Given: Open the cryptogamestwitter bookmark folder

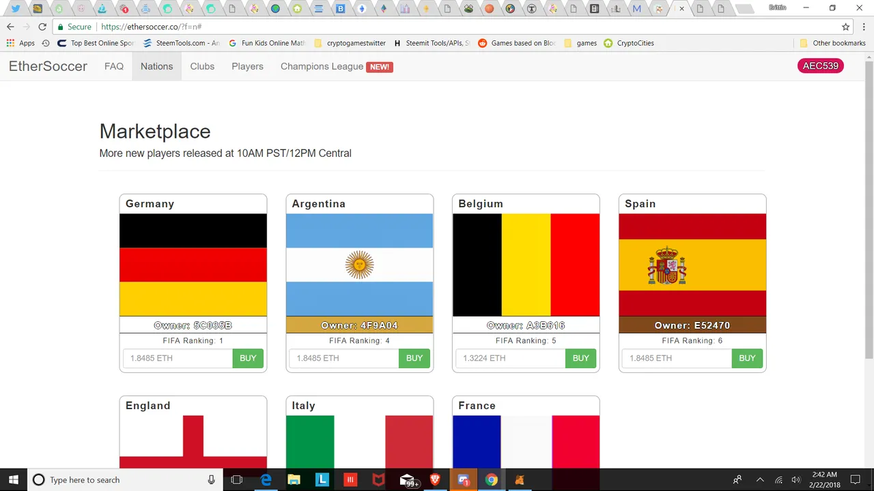Looking at the screenshot, I should (x=350, y=43).
